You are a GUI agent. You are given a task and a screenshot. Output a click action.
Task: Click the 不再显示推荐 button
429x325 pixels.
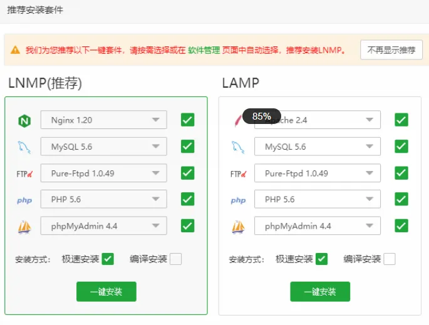391,50
